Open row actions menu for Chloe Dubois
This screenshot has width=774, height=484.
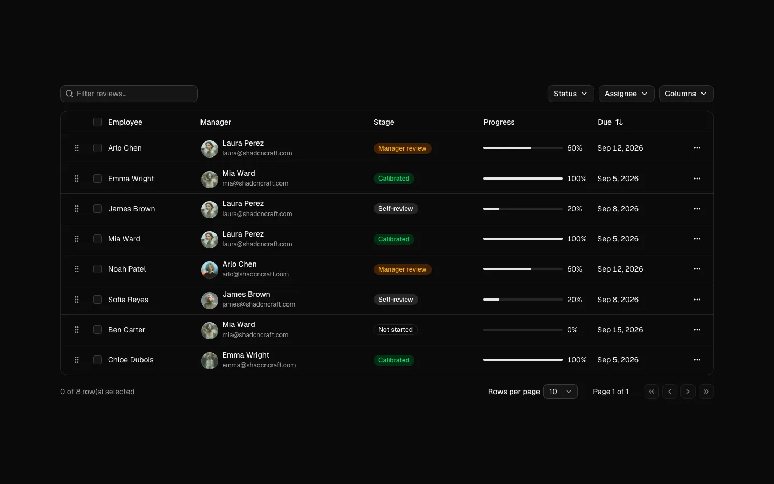[x=697, y=360]
